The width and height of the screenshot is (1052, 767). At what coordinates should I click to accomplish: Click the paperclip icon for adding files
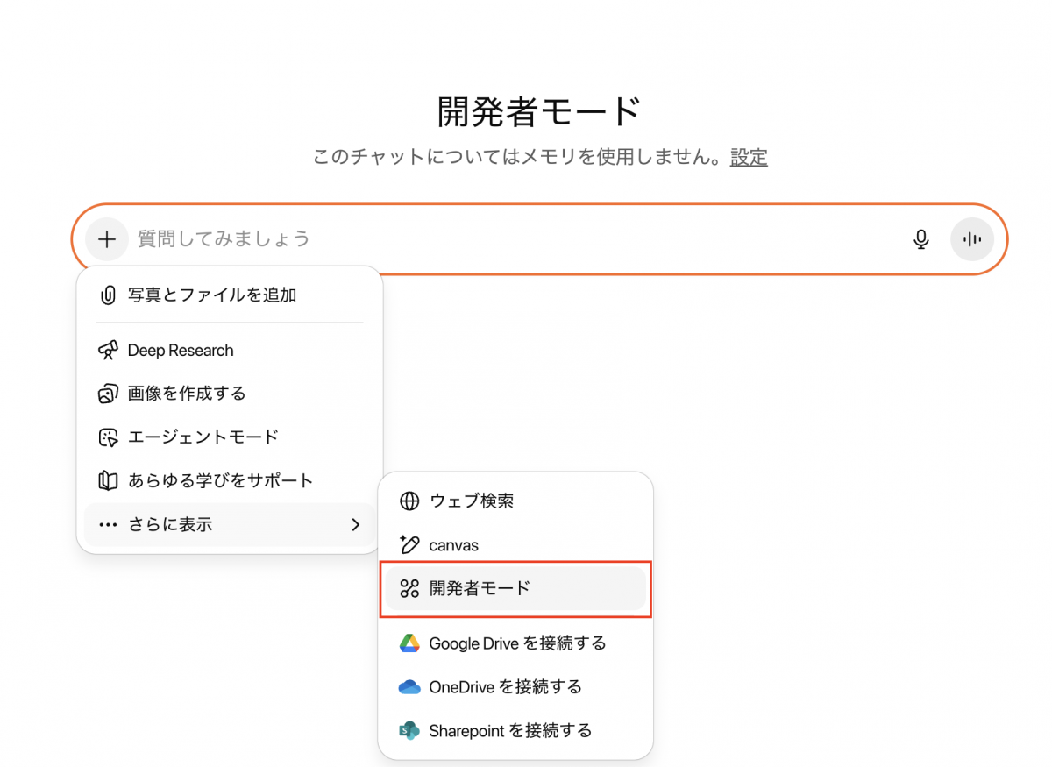[x=108, y=295]
